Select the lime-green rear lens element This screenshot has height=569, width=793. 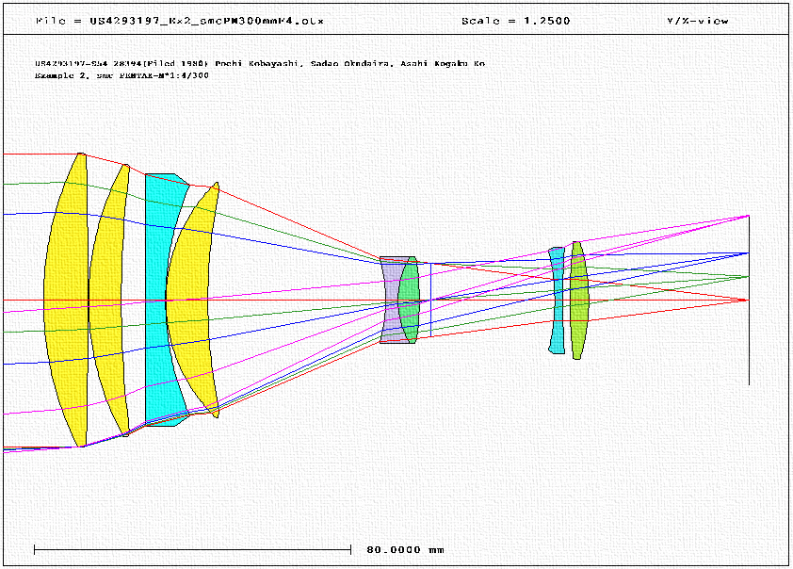pyautogui.click(x=578, y=300)
